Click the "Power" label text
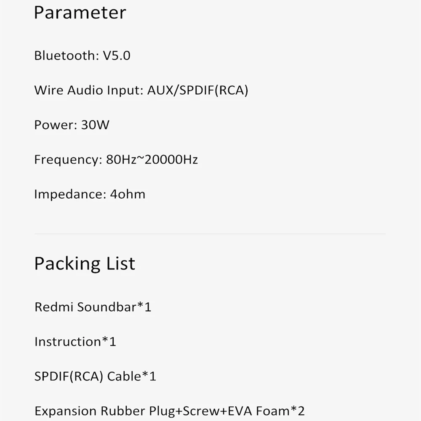This screenshot has height=421, width=421. coord(54,125)
